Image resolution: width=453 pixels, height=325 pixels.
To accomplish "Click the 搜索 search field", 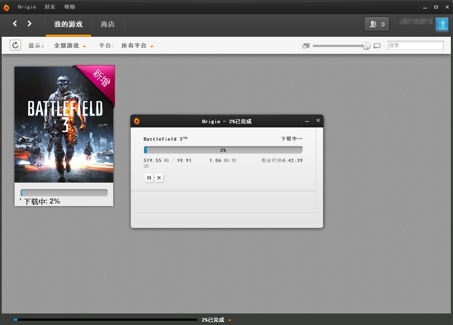I will click(415, 45).
